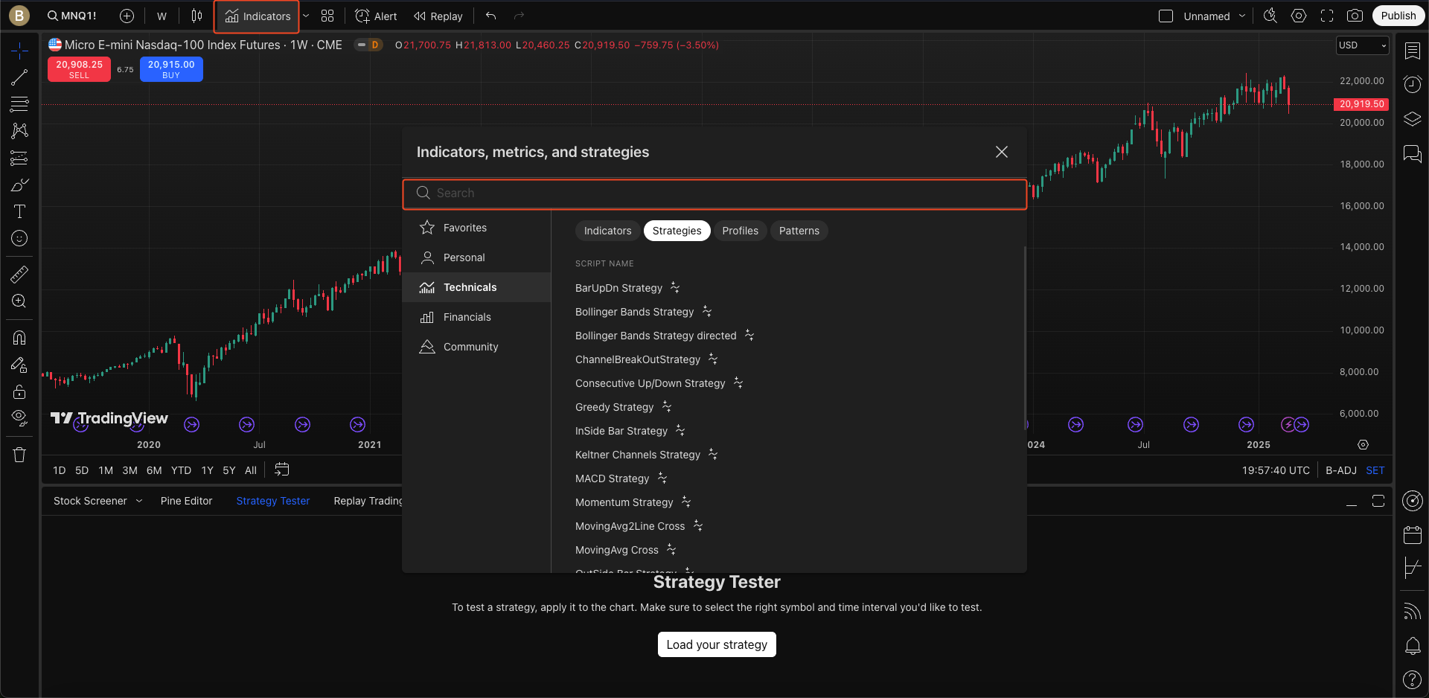The height and width of the screenshot is (698, 1429).
Task: Take a chart snapshot with camera icon
Action: [x=1355, y=16]
